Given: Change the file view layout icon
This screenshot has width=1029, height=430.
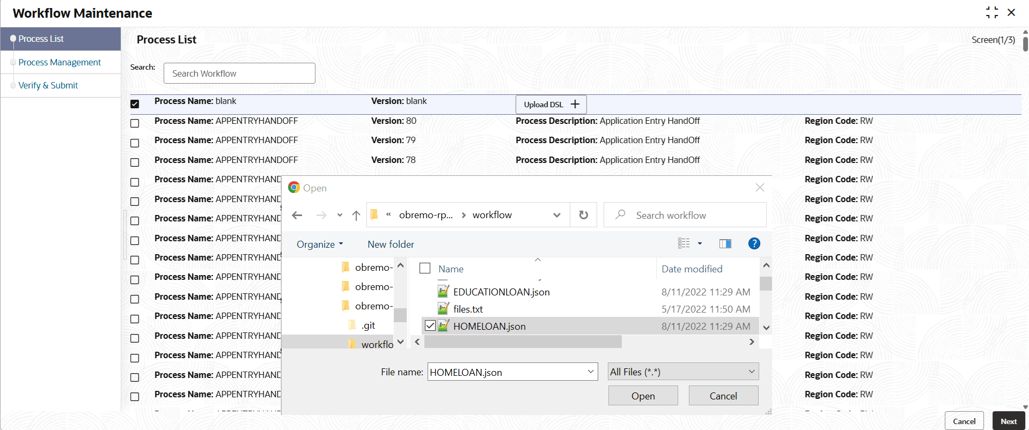Looking at the screenshot, I should pyautogui.click(x=684, y=243).
